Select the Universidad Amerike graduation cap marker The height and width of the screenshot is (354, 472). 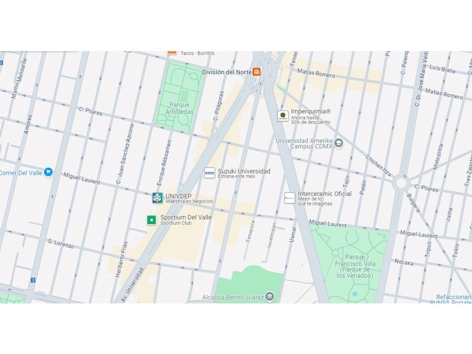339,143
